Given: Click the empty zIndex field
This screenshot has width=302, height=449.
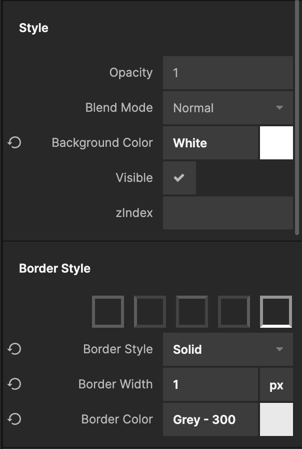Looking at the screenshot, I should point(227,213).
